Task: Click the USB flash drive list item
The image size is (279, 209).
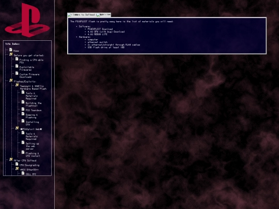Action: click(x=106, y=47)
